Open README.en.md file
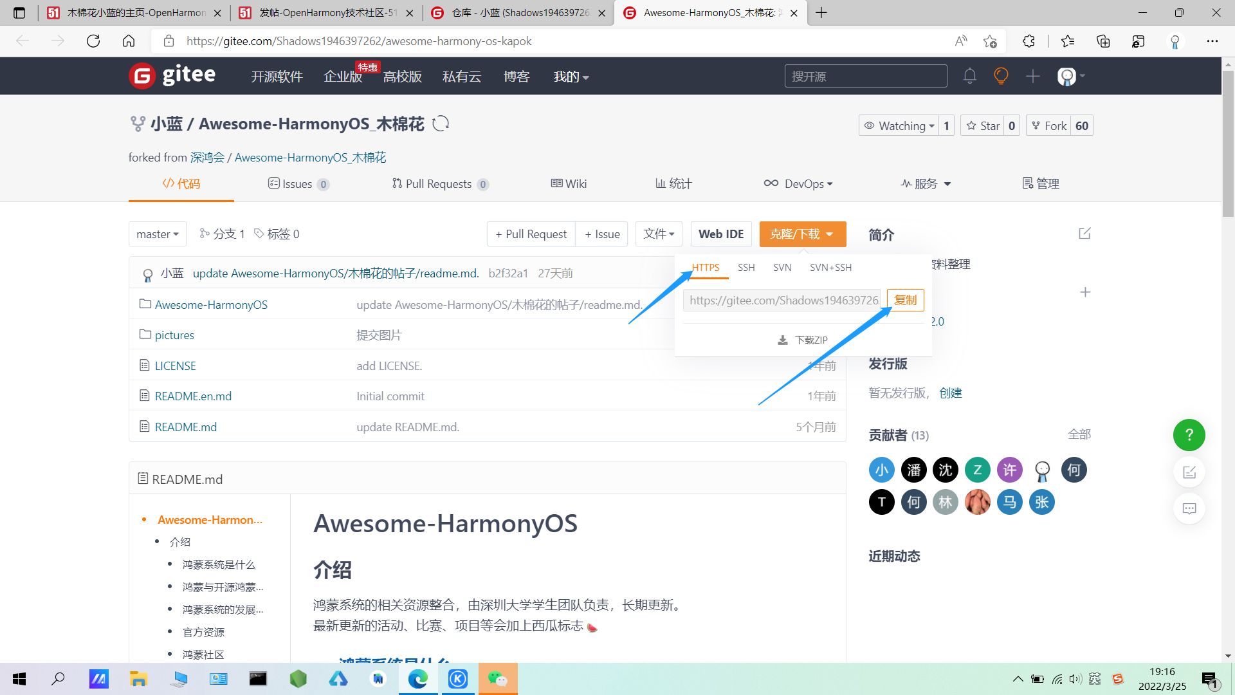The image size is (1235, 695). pyautogui.click(x=193, y=396)
